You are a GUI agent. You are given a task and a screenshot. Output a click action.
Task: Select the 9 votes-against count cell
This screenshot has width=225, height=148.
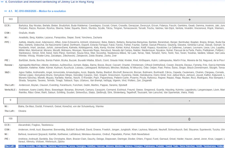(x=10, y=101)
